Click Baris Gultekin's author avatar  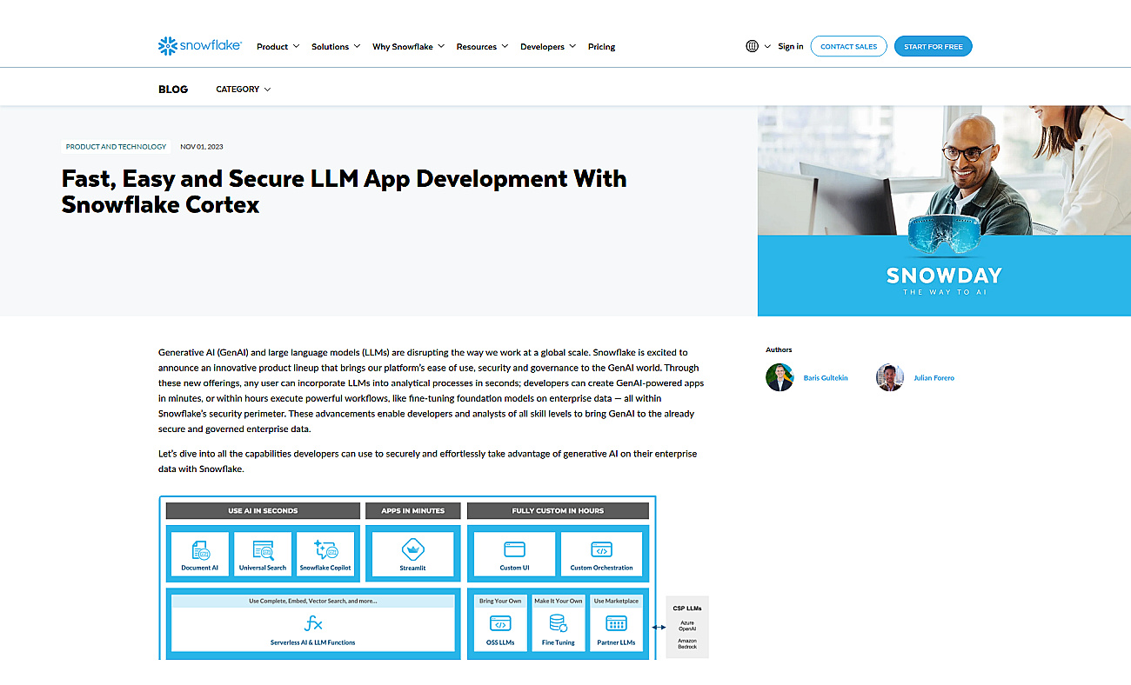pos(780,377)
